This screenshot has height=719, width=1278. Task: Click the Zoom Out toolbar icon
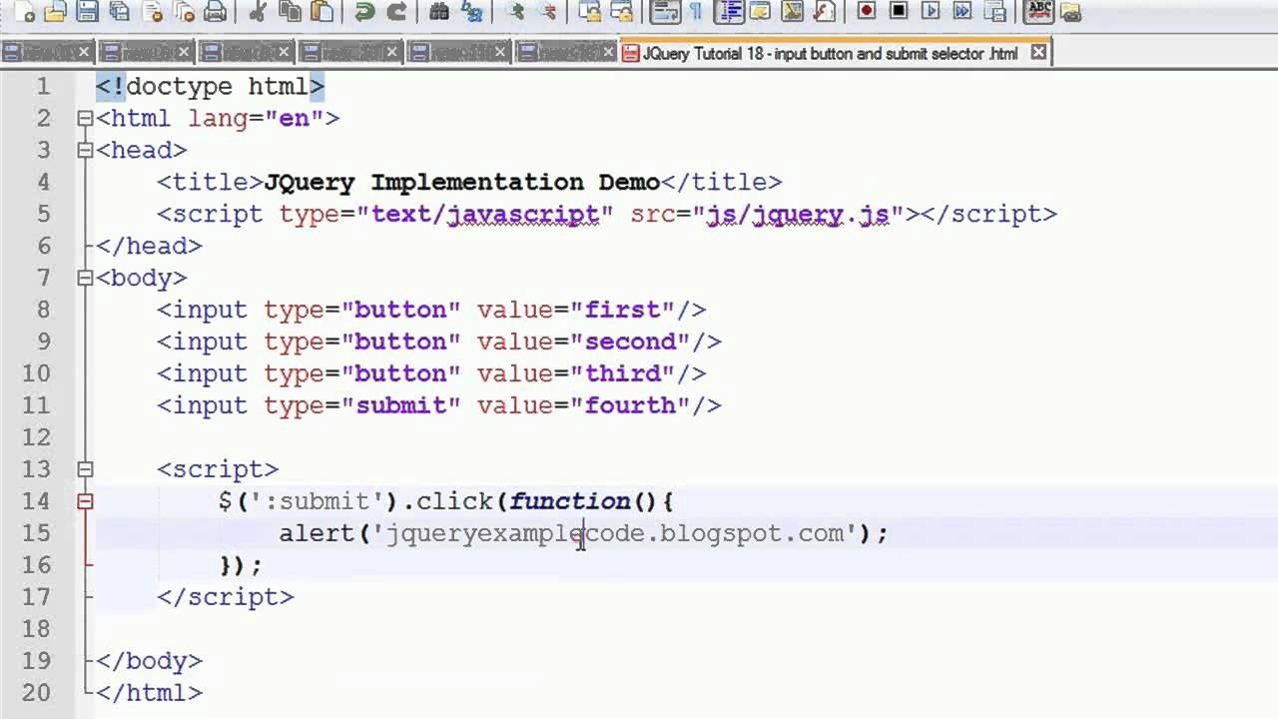(x=547, y=11)
